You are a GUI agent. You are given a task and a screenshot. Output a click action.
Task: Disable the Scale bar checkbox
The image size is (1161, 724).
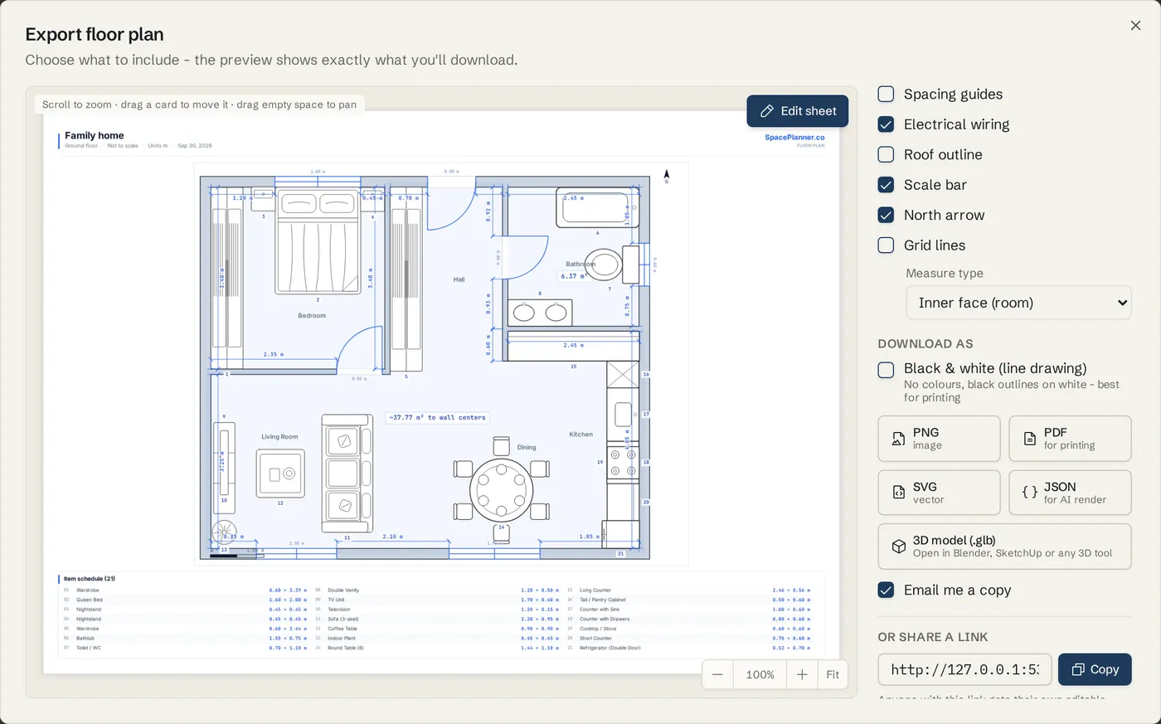pos(886,185)
